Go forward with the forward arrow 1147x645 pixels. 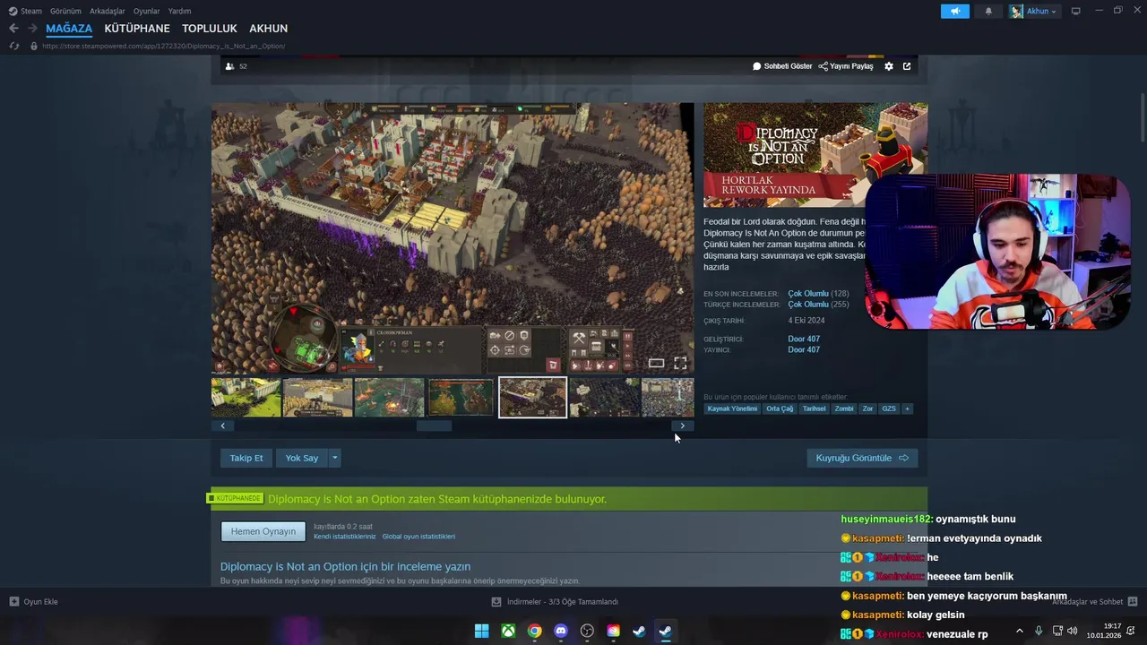tap(32, 28)
